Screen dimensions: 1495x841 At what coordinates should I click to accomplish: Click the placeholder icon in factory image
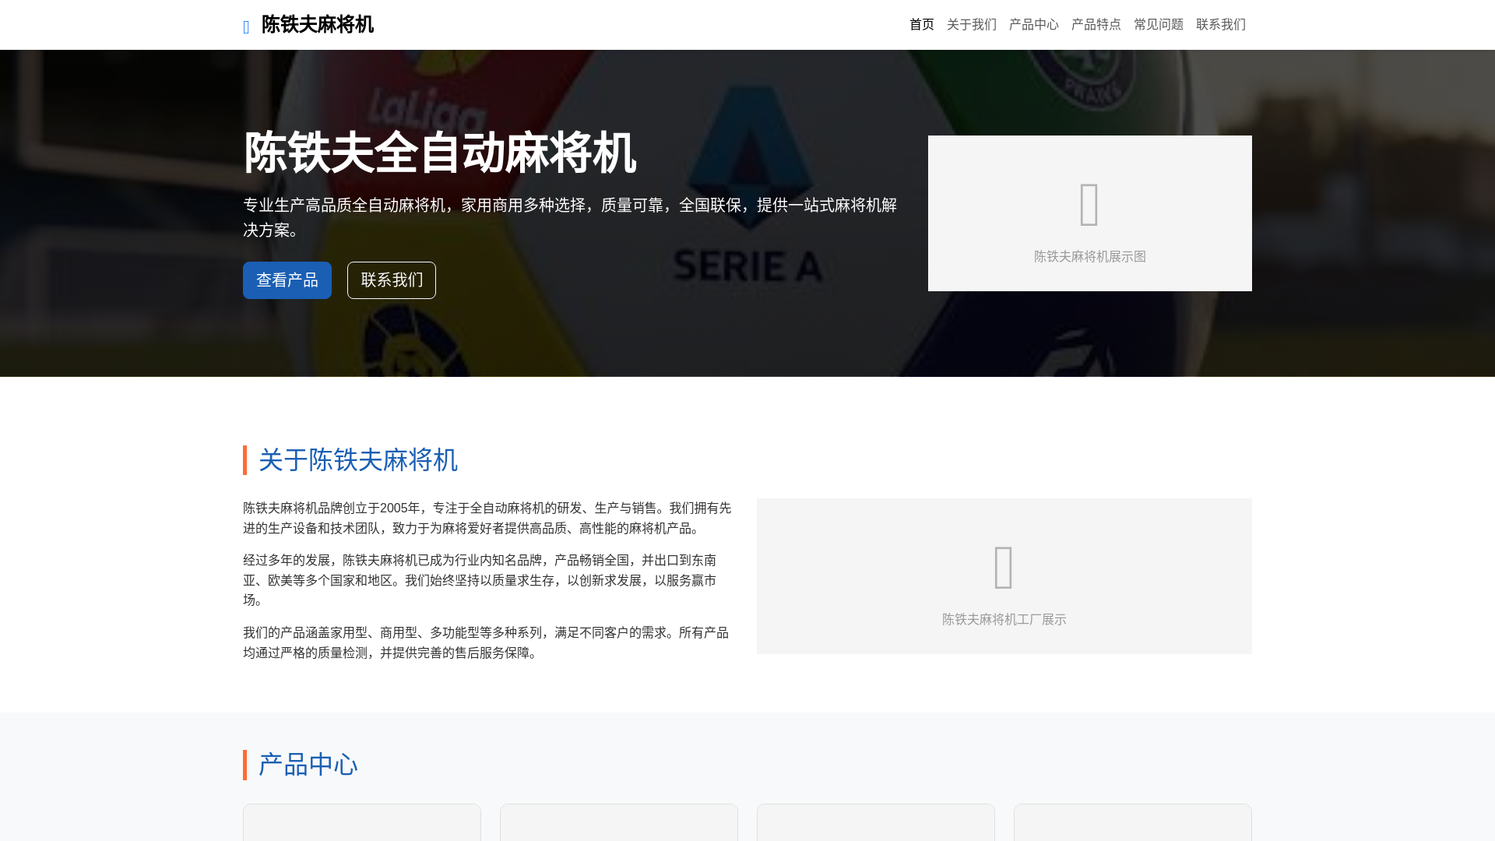(1004, 567)
